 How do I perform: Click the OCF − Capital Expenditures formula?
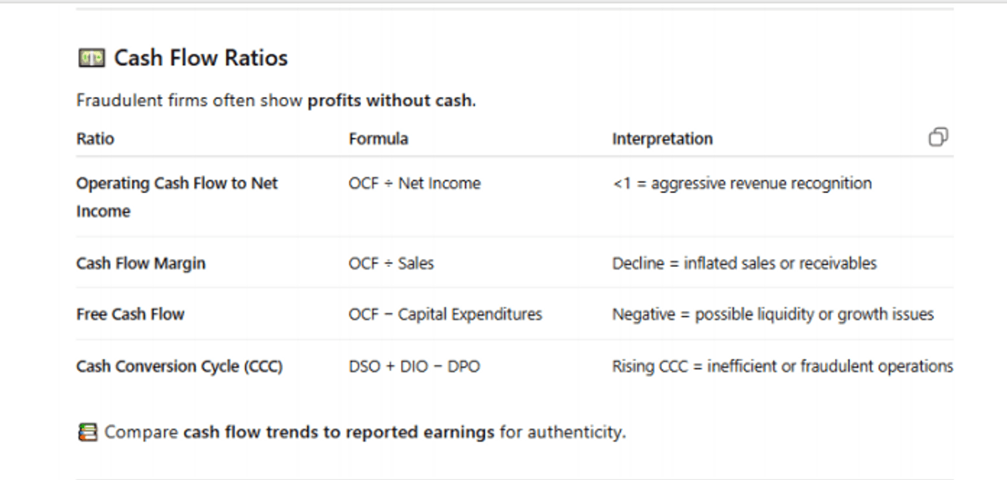[x=445, y=315]
